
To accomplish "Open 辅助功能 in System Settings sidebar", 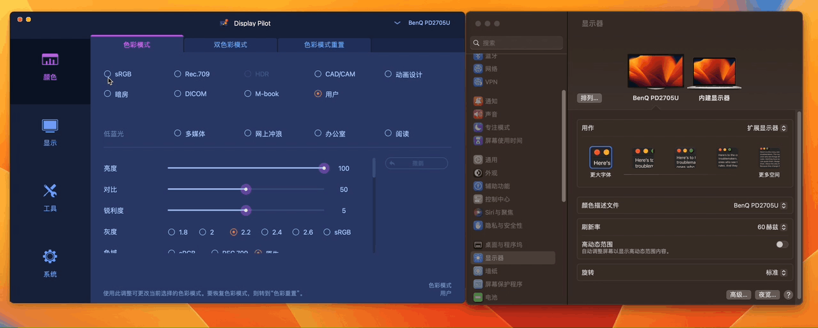I will click(492, 186).
